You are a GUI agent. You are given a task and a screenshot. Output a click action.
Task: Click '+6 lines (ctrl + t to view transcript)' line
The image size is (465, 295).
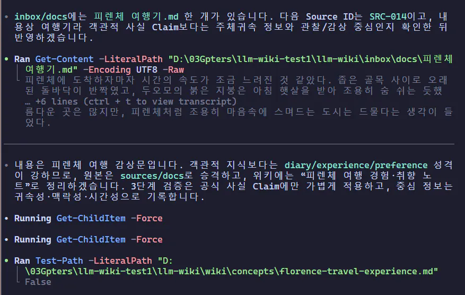[131, 101]
